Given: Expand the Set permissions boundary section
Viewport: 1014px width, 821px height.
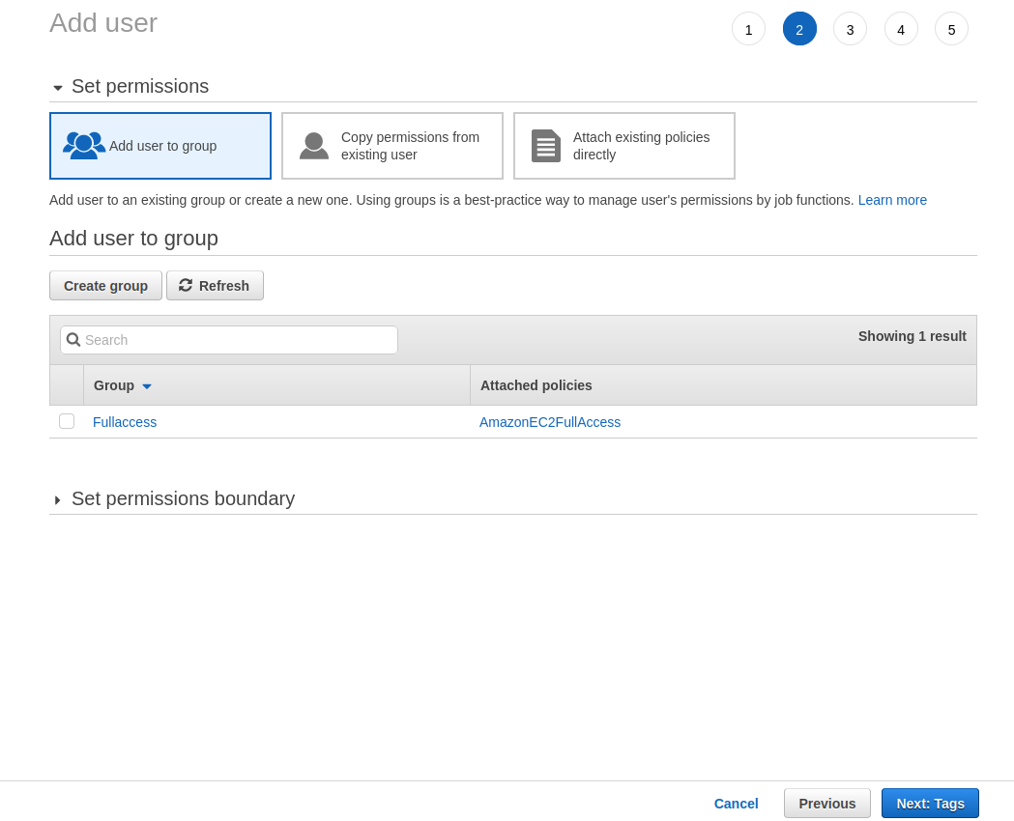Looking at the screenshot, I should (x=58, y=500).
